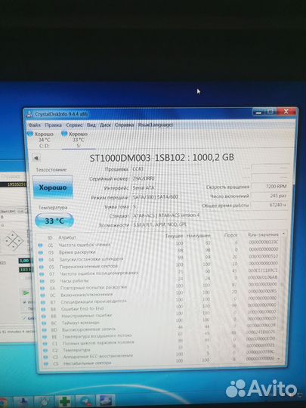Select row 09 Часы работы

click(x=159, y=280)
